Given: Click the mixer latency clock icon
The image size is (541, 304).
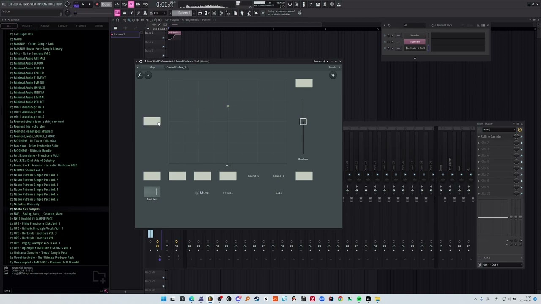Looking at the screenshot, I should click(519, 130).
